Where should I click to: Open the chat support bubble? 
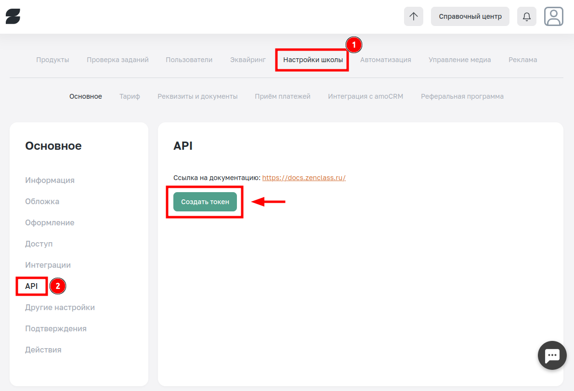click(x=552, y=356)
